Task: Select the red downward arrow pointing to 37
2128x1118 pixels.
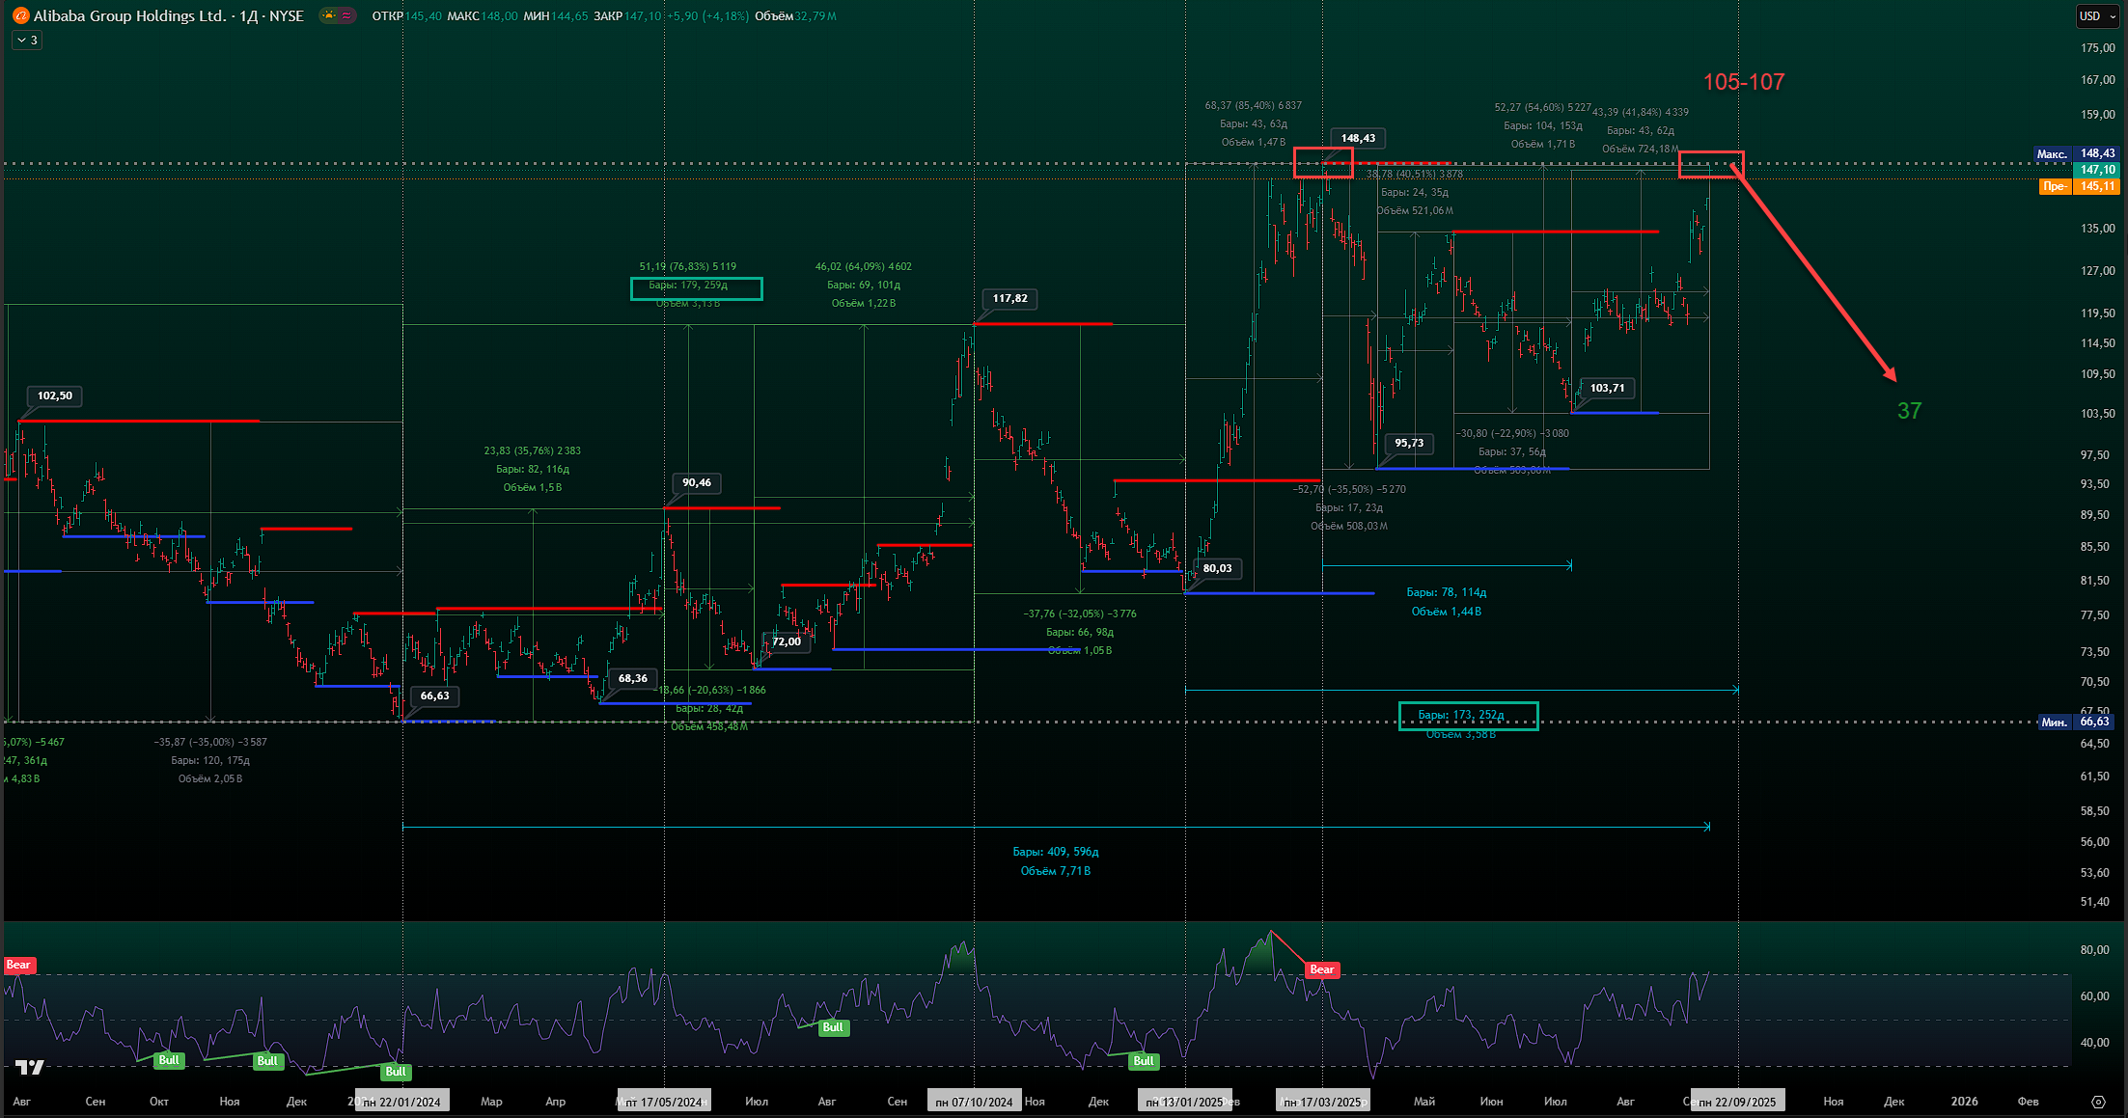Action: click(x=1814, y=272)
